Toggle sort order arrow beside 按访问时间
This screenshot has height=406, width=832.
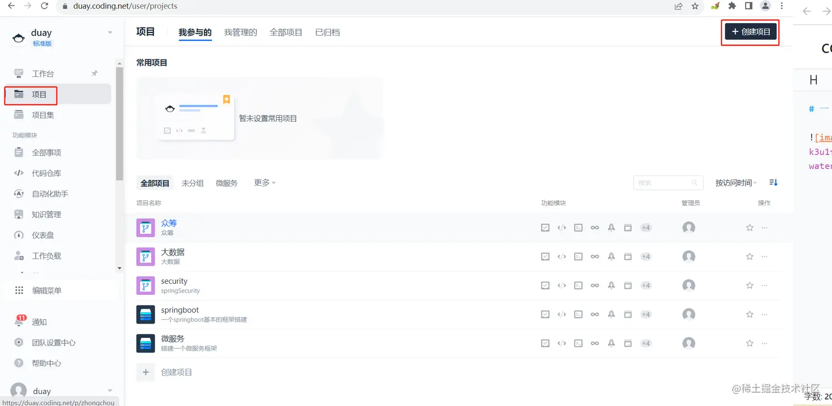pos(773,183)
